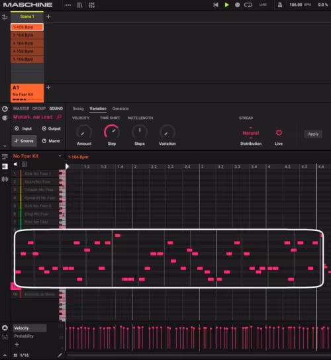Viewport: 331px width, 360px height.
Task: Open the Variation page tab
Action: click(x=98, y=109)
